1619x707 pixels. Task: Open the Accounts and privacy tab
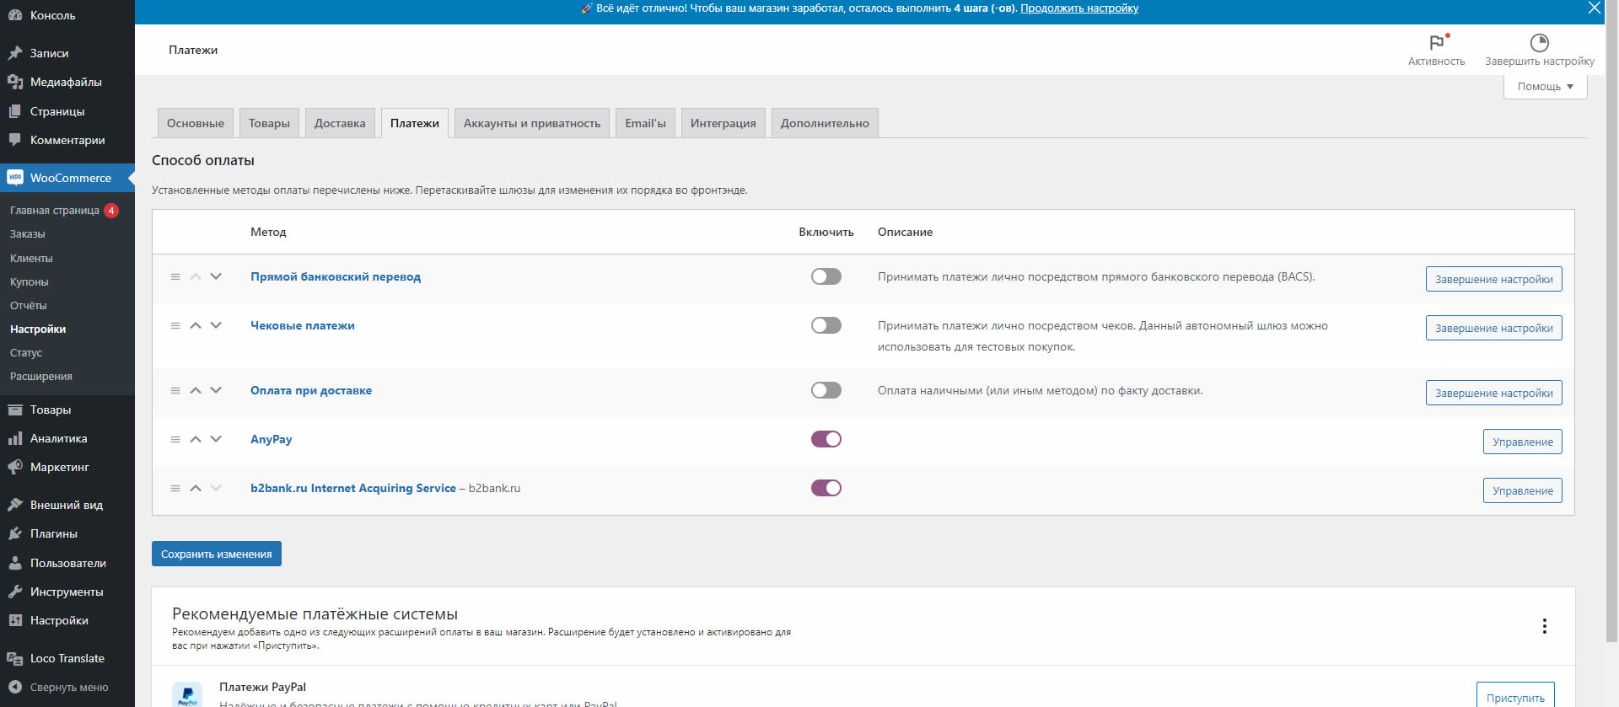(x=531, y=123)
